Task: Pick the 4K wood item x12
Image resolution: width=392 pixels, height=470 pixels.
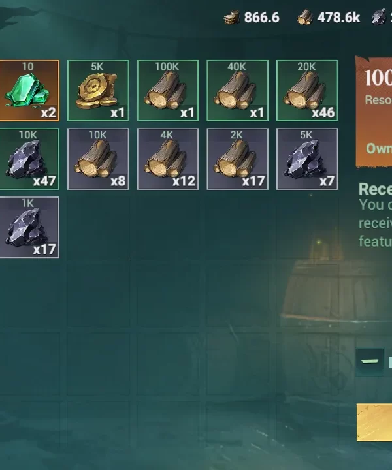Action: [168, 159]
